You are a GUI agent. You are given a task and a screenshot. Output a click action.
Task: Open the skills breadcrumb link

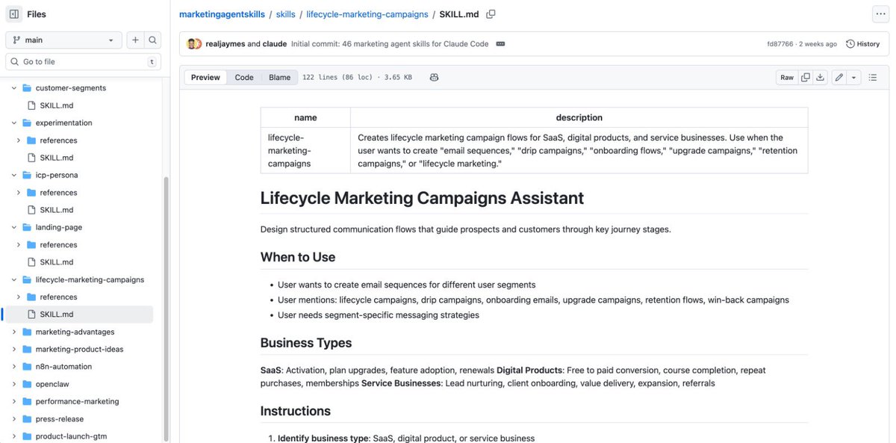(x=285, y=14)
